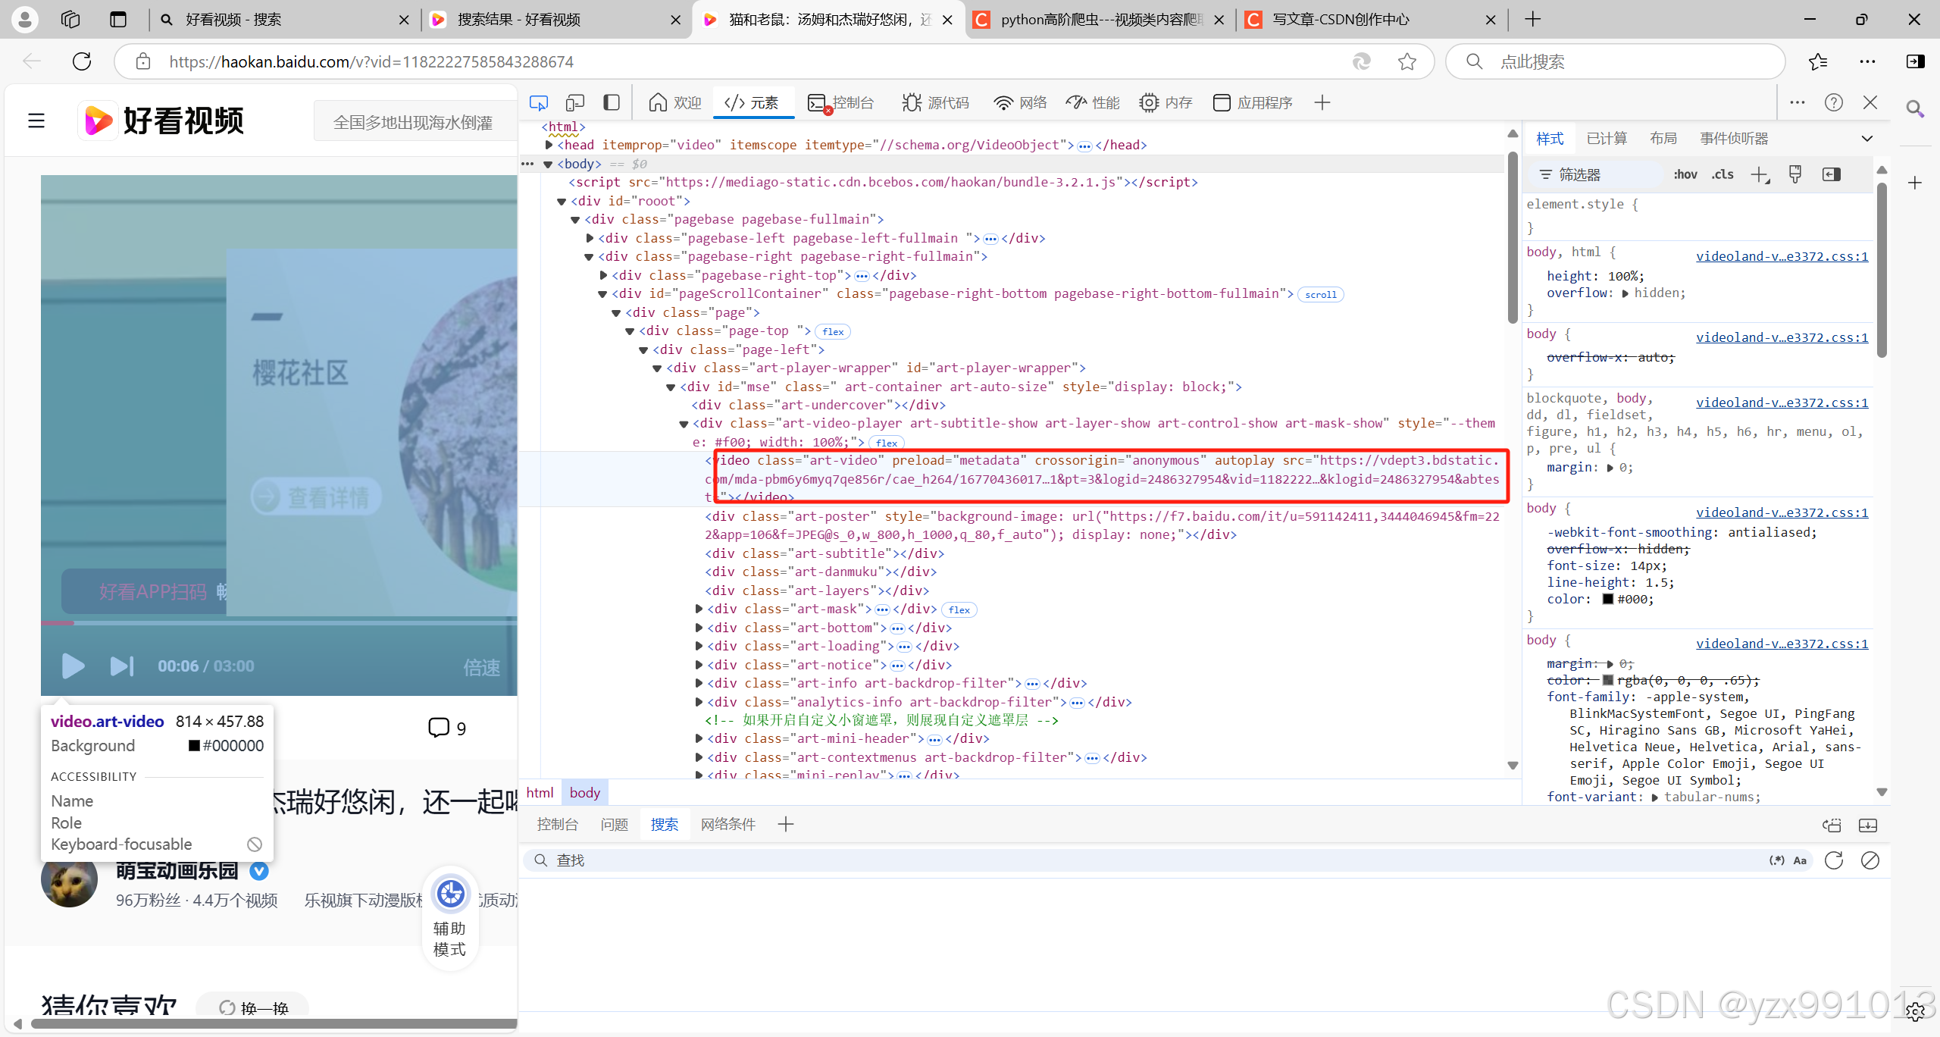Toggle match case Aa option

[x=1801, y=860]
